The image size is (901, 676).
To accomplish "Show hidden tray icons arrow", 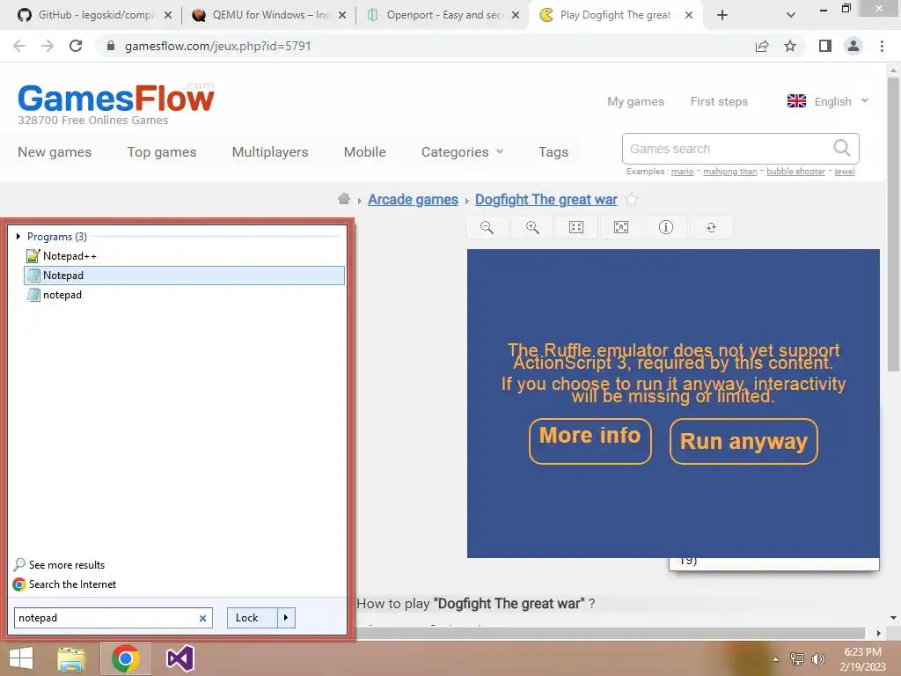I will click(776, 659).
